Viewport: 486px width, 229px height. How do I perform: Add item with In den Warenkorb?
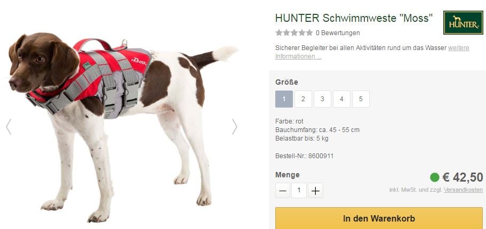coord(379,218)
